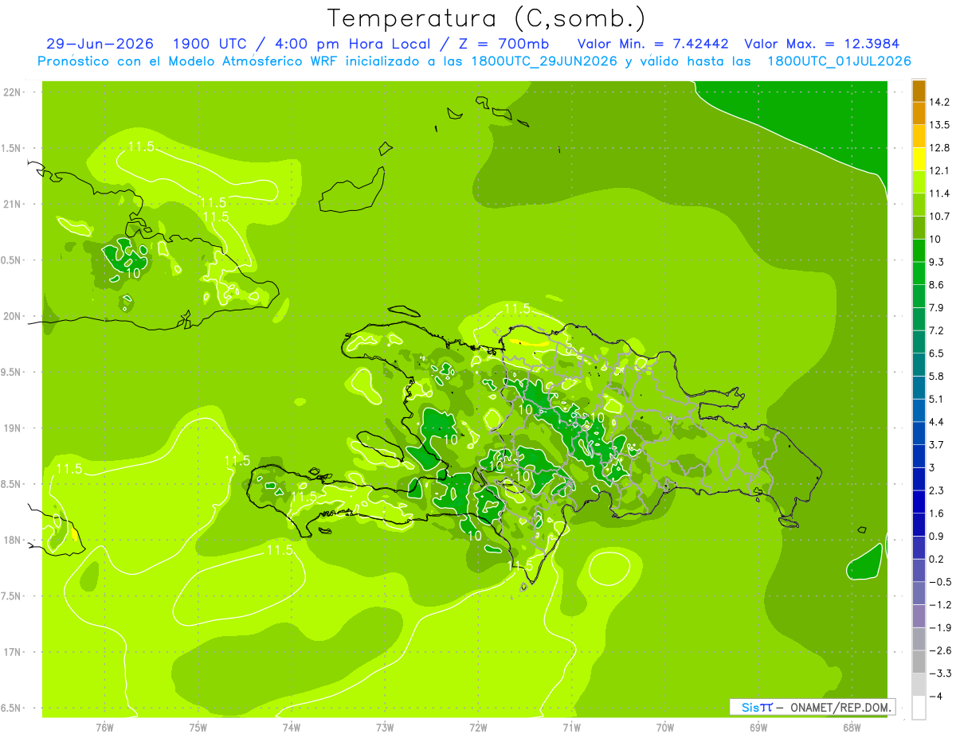The height and width of the screenshot is (738, 956).
Task: Click the legend value 13.5
Action: point(939,125)
